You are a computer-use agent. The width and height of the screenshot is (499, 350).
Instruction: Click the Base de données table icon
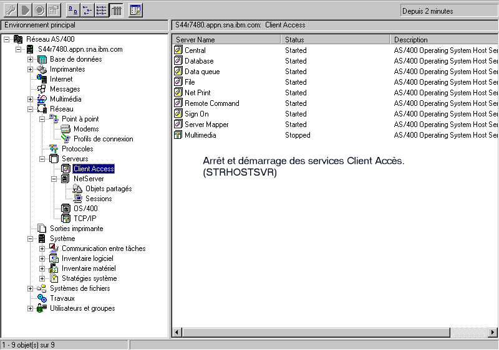(x=42, y=59)
